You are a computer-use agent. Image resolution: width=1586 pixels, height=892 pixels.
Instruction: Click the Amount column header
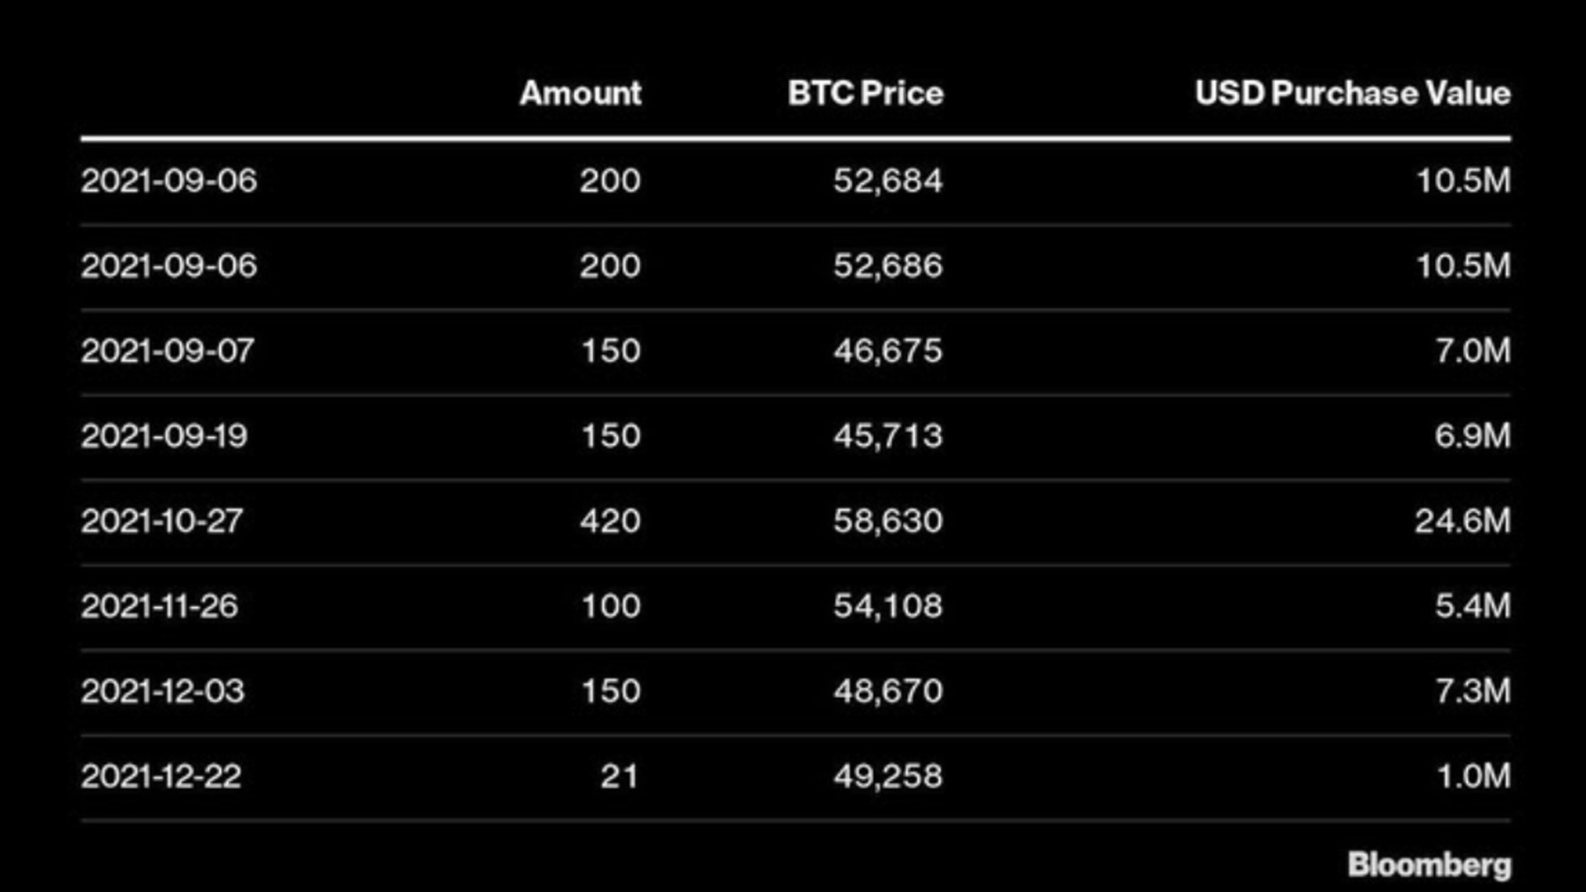(581, 93)
